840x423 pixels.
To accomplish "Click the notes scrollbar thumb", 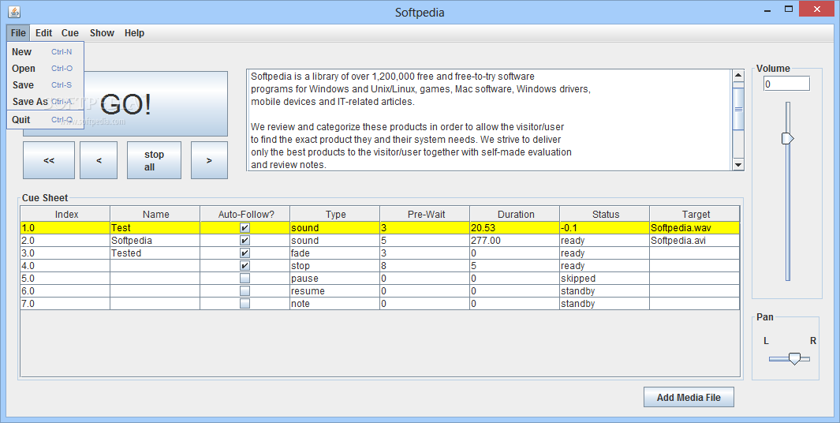I will [x=738, y=109].
